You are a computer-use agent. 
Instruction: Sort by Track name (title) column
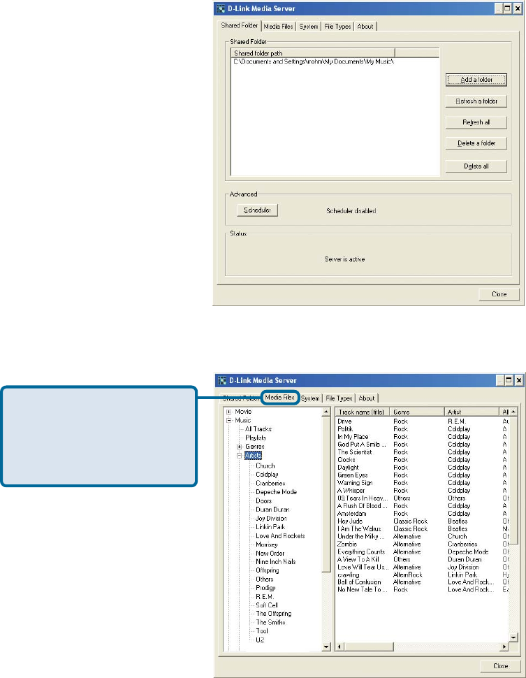(x=363, y=412)
